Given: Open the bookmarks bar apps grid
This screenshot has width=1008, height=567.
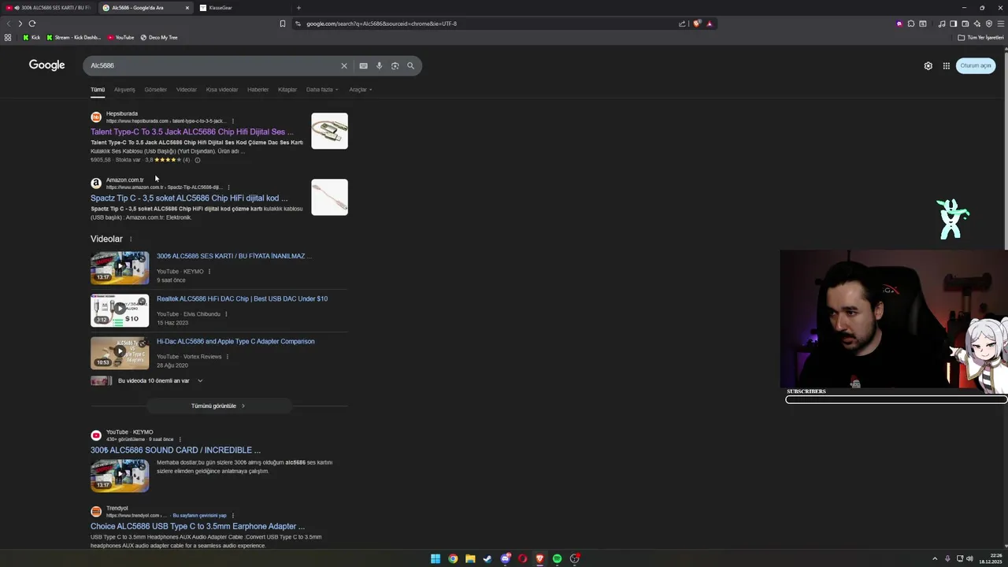Looking at the screenshot, I should pyautogui.click(x=8, y=37).
